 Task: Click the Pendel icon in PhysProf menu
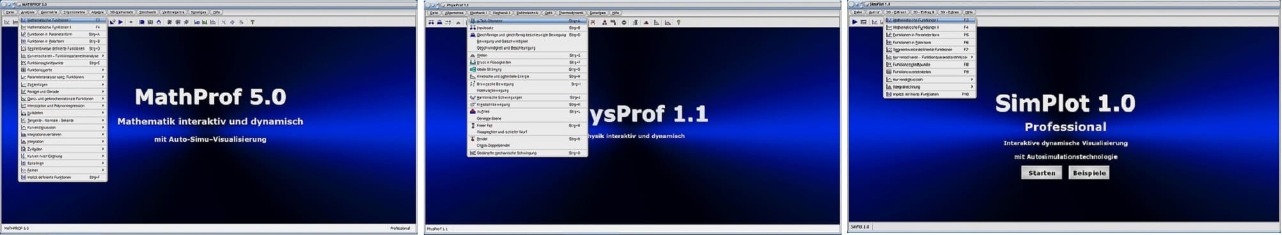(473, 139)
